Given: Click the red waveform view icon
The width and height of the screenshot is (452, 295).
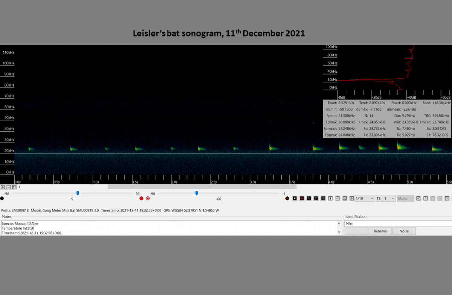Looking at the screenshot, I should point(302,198).
